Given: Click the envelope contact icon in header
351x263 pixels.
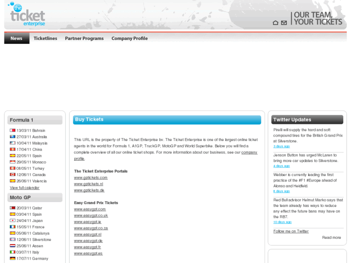Looking at the screenshot, I should click(284, 23).
